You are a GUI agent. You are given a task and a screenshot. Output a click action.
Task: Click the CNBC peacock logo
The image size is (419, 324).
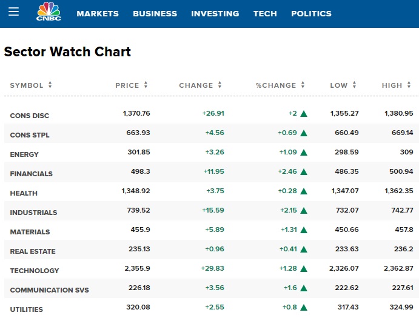pos(49,12)
